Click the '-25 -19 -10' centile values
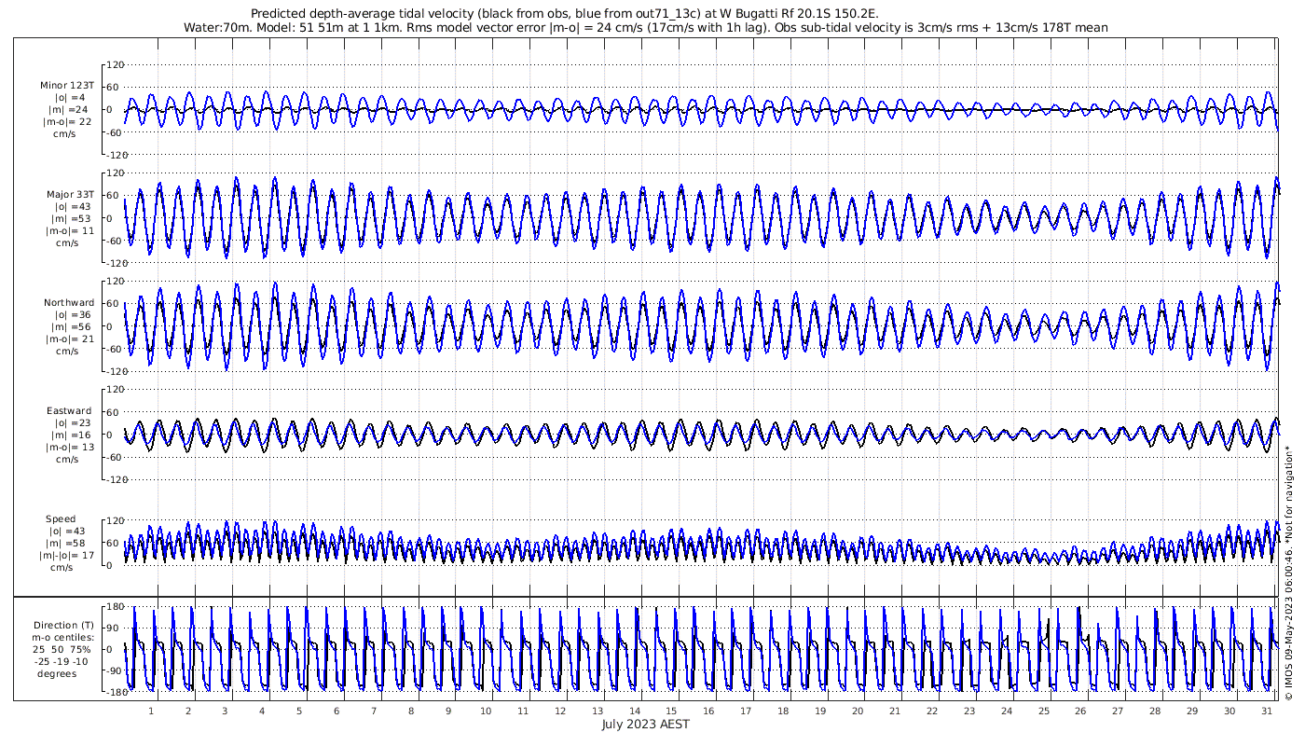This screenshot has height=746, width=1305. [x=62, y=662]
